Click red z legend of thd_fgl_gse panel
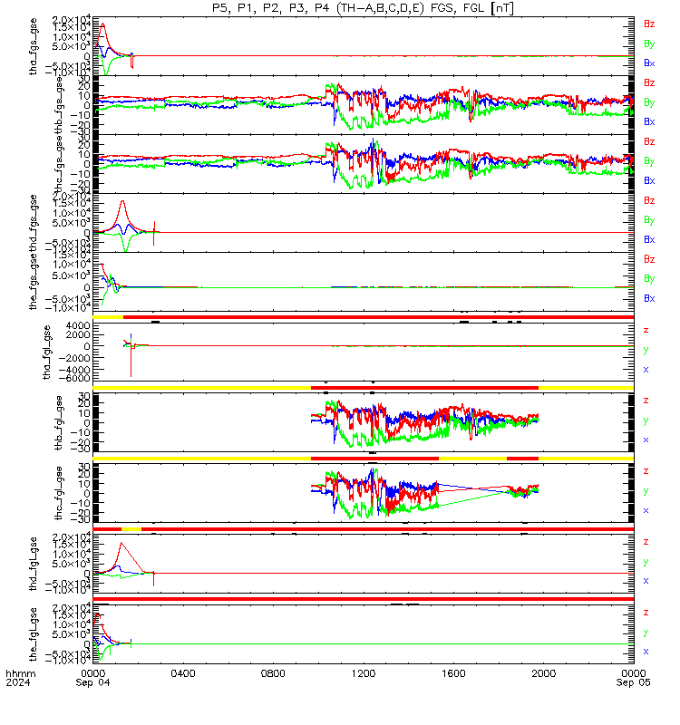680x725 pixels. click(x=646, y=542)
